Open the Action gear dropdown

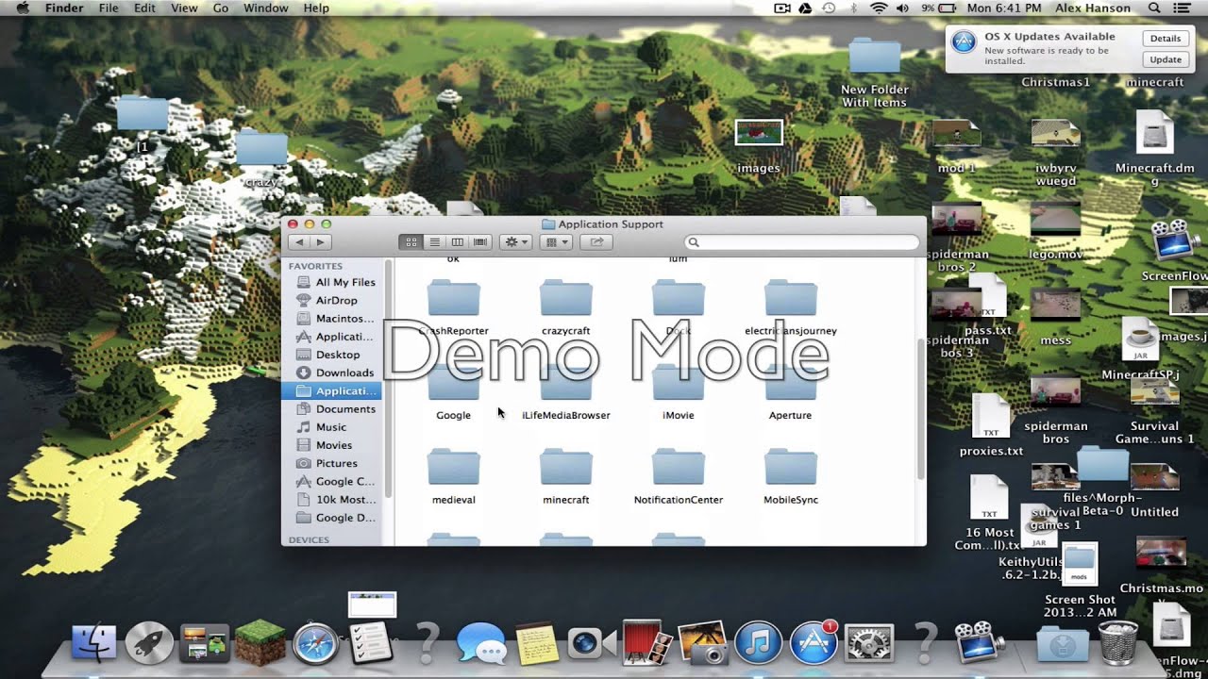point(516,242)
